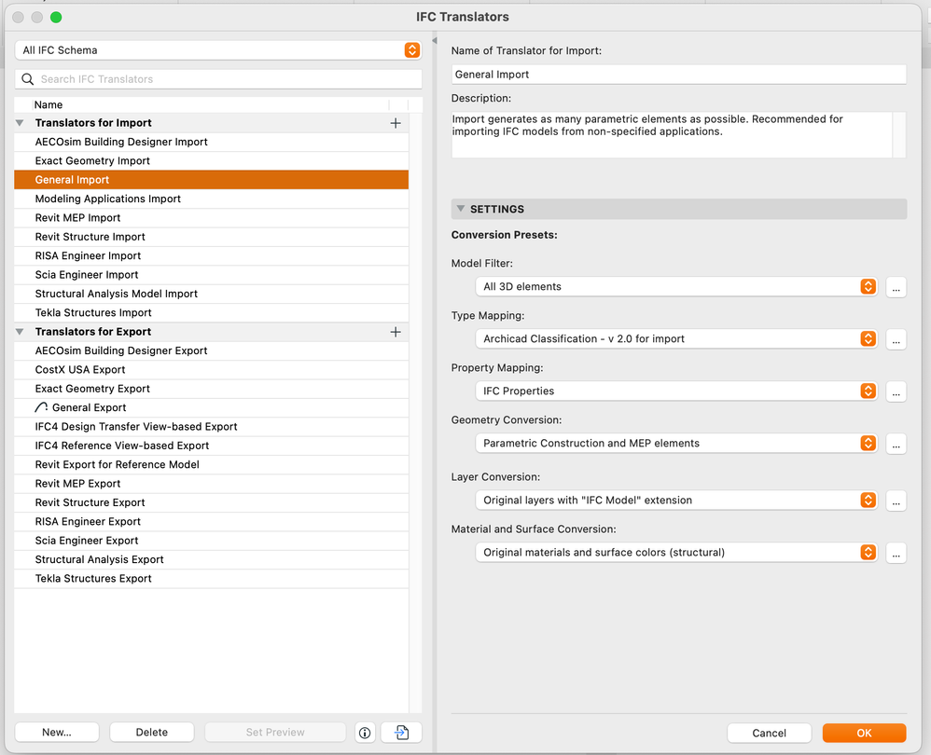Open Property Mapping options ellipsis button
The height and width of the screenshot is (755, 931).
tap(896, 391)
